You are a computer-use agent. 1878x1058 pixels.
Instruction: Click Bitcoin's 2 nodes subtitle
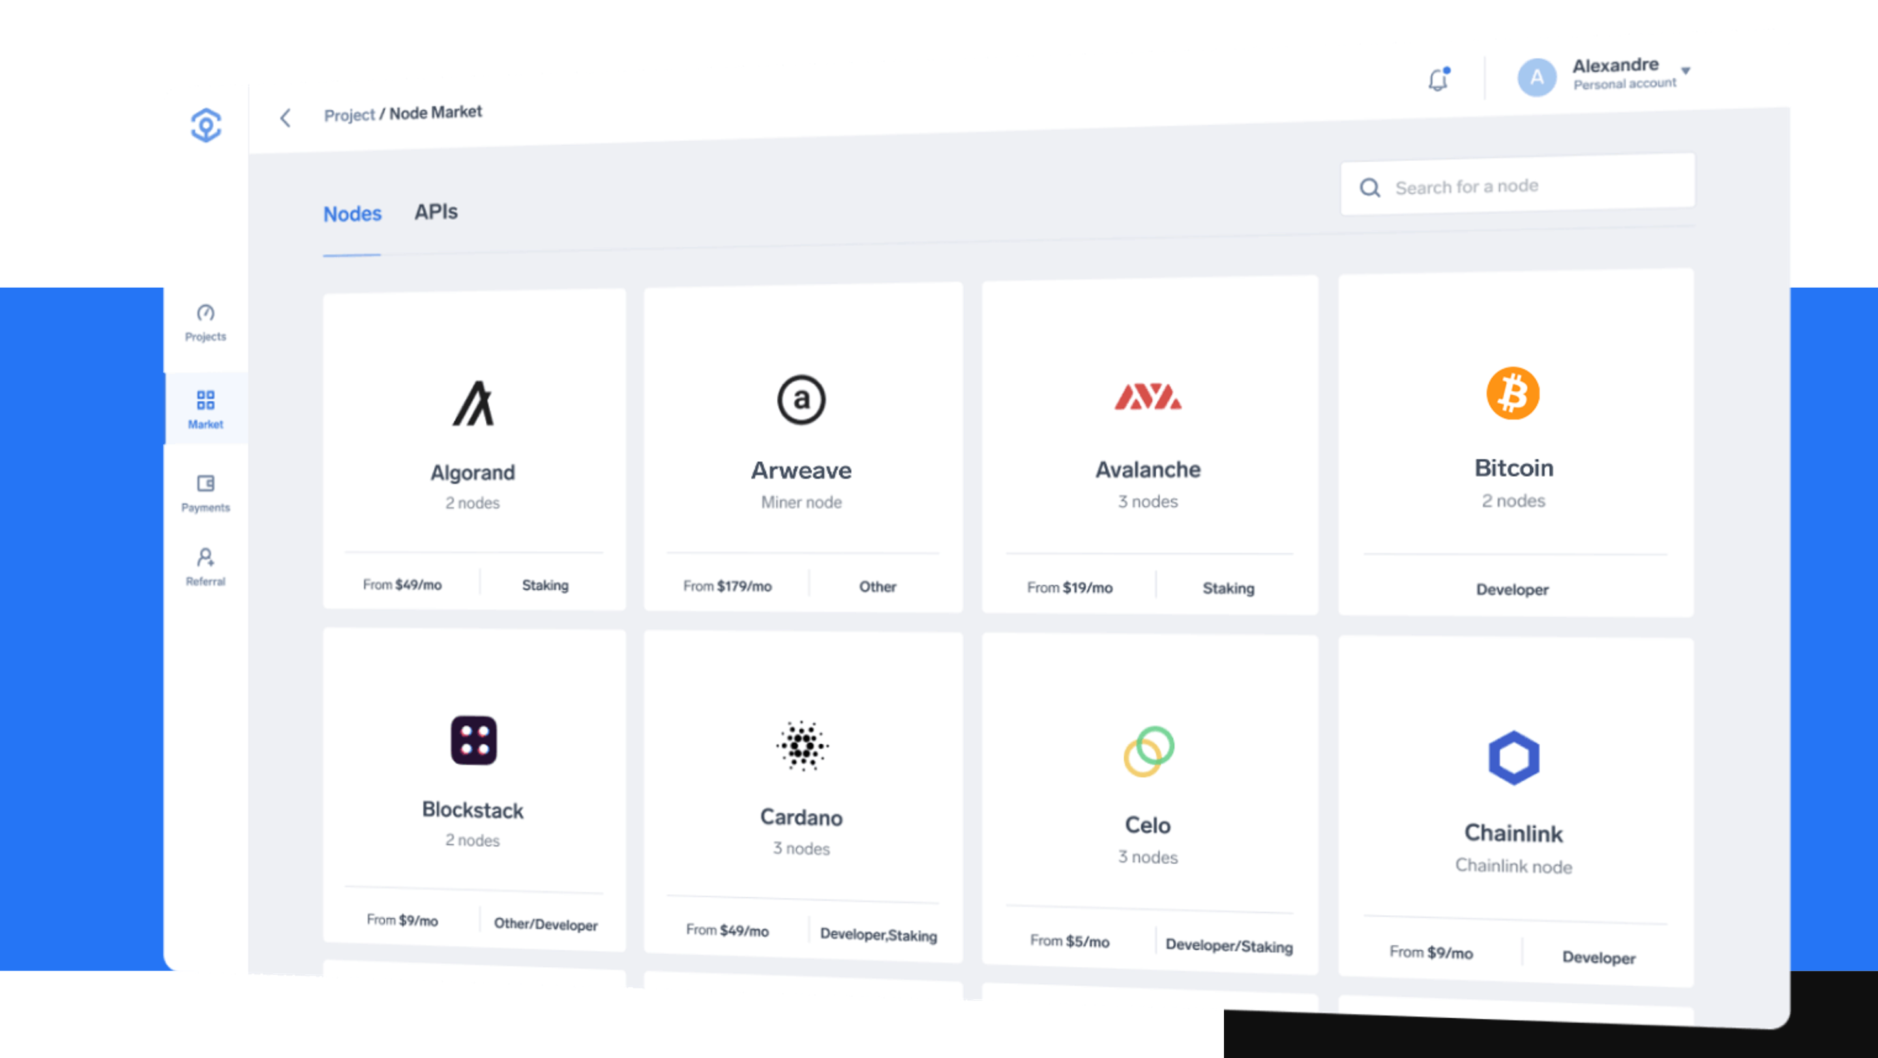click(x=1513, y=501)
